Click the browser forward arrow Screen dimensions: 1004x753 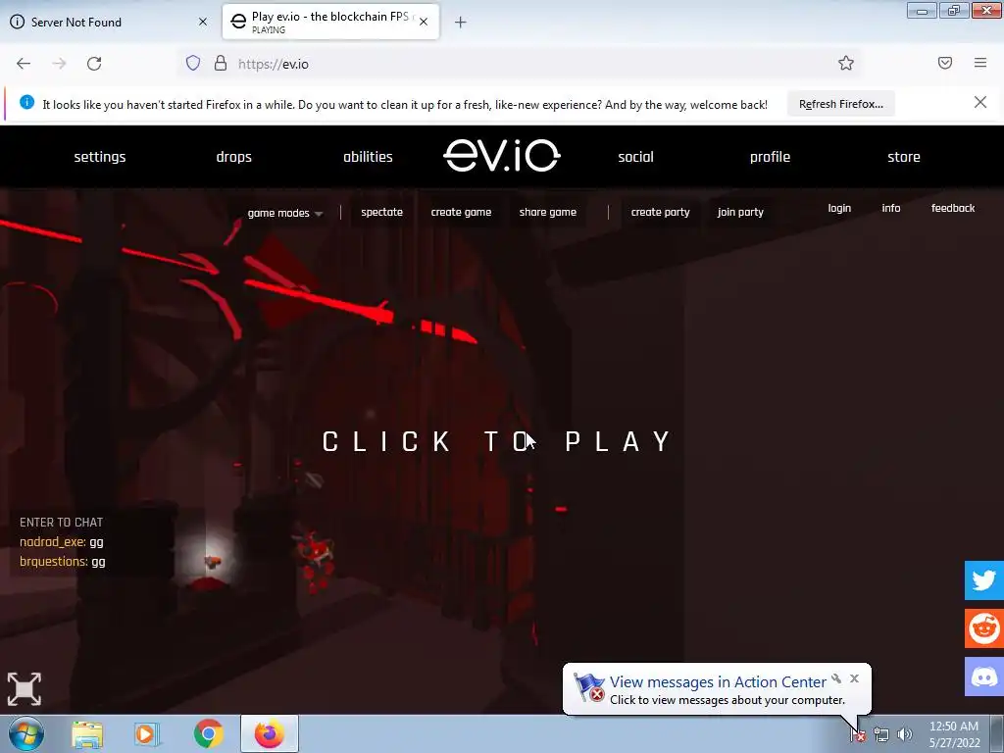59,64
